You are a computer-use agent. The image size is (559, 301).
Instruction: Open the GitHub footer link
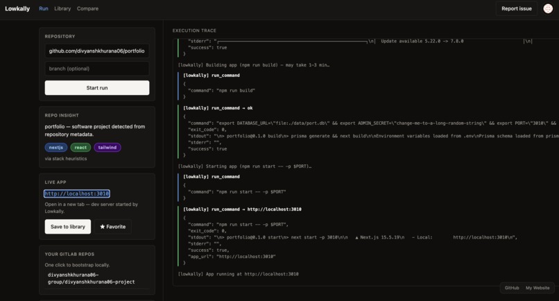512,288
